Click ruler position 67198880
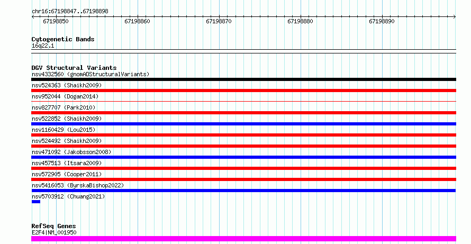Screen dimensions: 471x244 [301, 21]
